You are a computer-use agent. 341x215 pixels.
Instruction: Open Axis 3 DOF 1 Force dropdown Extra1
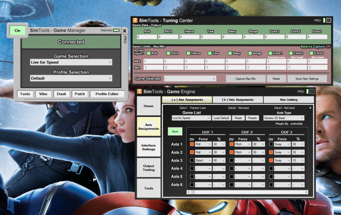pos(203,160)
